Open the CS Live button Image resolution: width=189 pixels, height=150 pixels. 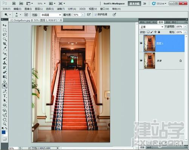pos(159,3)
